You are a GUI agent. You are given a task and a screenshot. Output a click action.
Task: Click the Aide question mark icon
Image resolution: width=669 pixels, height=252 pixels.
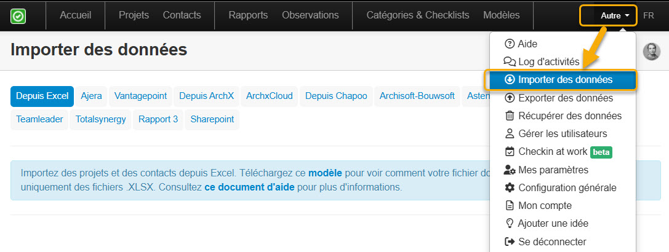click(510, 44)
